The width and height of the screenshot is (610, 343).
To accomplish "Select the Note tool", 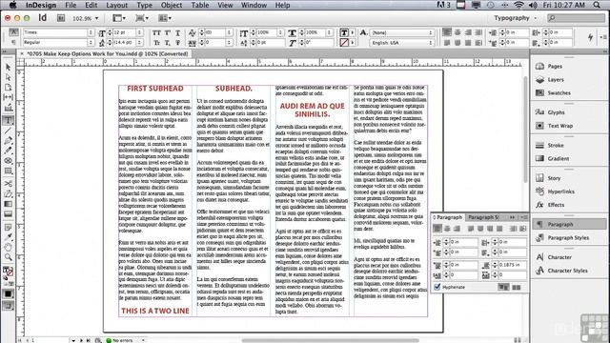I will pos(9,227).
